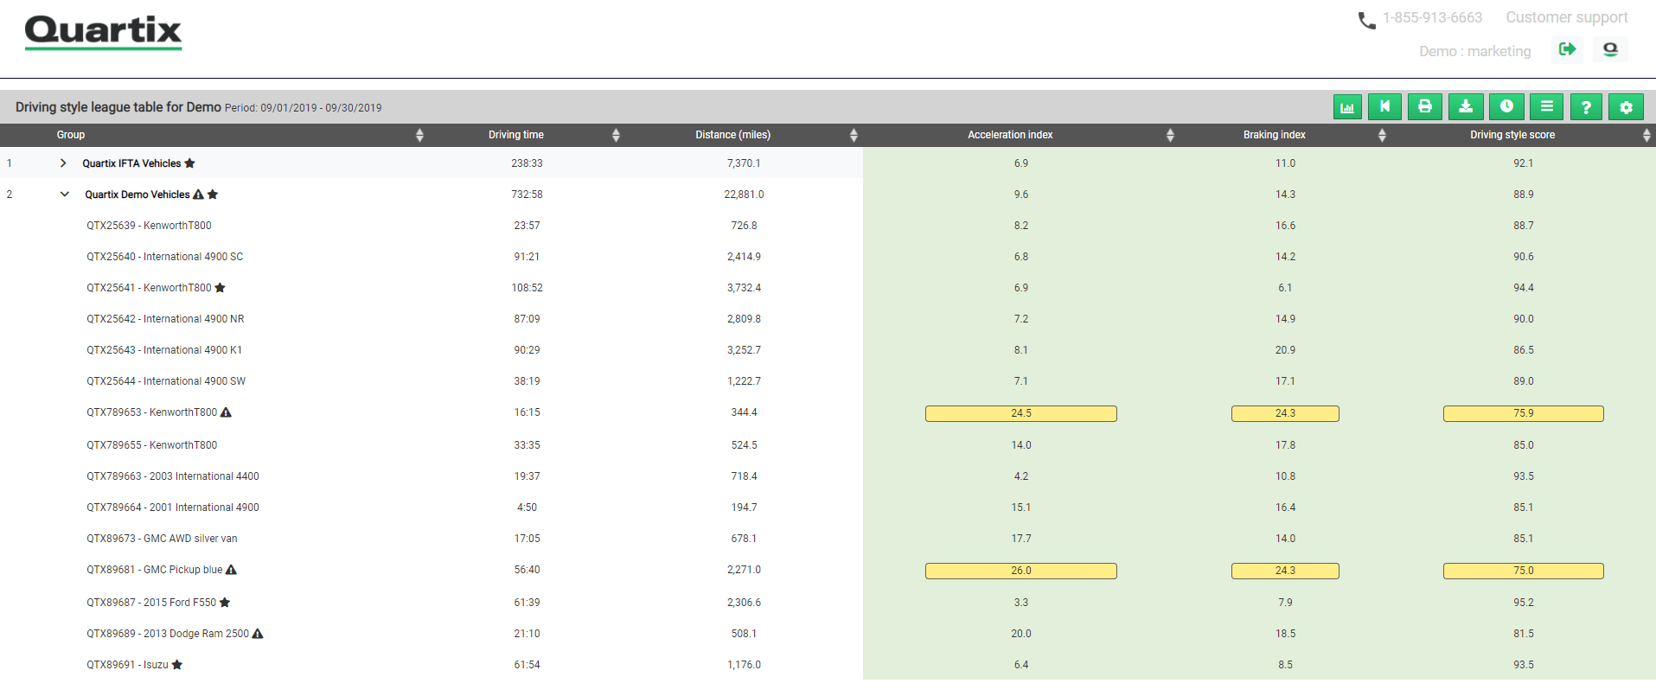Click highlighted acceleration index 26.0
Viewport: 1656px width, 696px height.
pos(1021,571)
